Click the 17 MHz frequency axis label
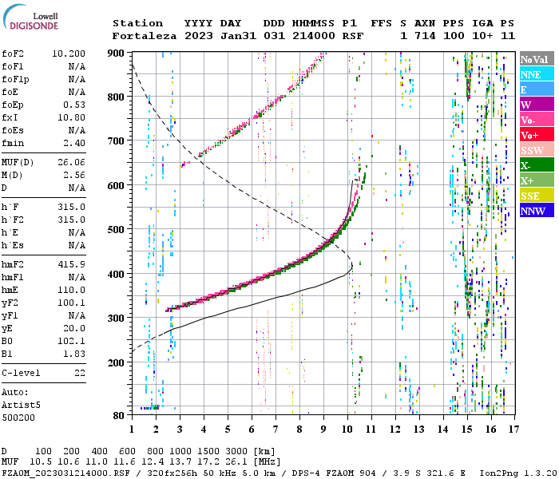Viewport: 559px width, 479px height. (x=513, y=430)
